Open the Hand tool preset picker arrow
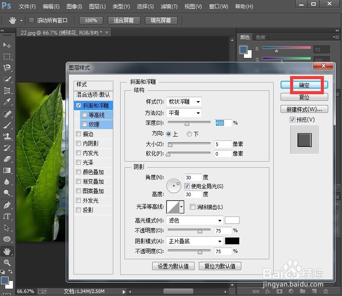 [21, 20]
